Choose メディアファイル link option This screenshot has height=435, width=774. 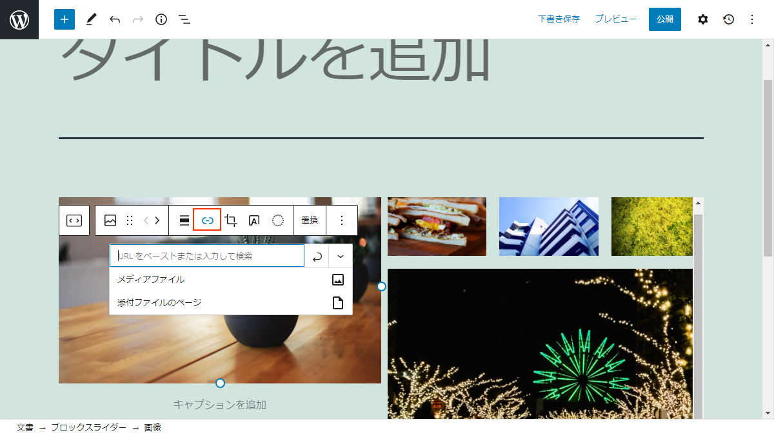pyautogui.click(x=231, y=280)
